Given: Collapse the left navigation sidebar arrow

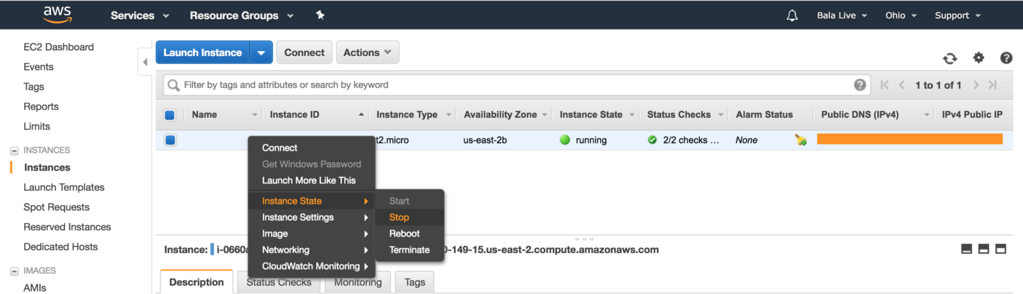Looking at the screenshot, I should coord(145,62).
